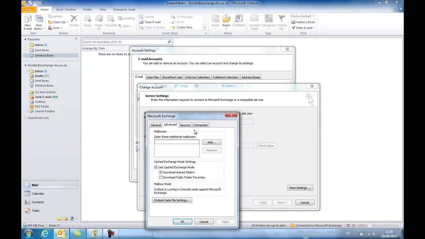
Task: Click the zoom slider in status bar
Action: click(385, 225)
